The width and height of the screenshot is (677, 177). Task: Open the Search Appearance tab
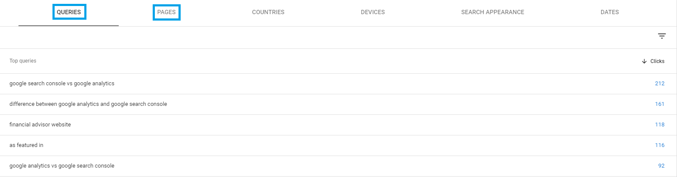492,12
